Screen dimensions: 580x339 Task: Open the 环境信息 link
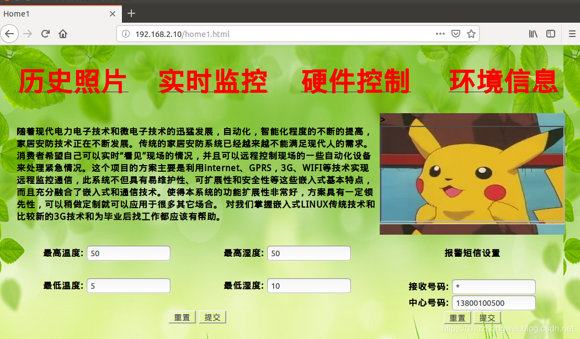[503, 81]
